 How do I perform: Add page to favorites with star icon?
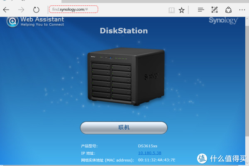(x=181, y=10)
